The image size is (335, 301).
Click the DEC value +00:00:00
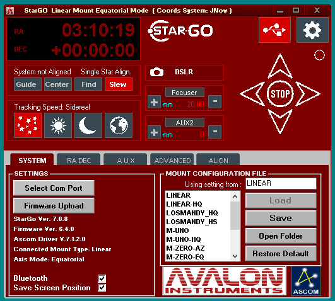pos(93,50)
